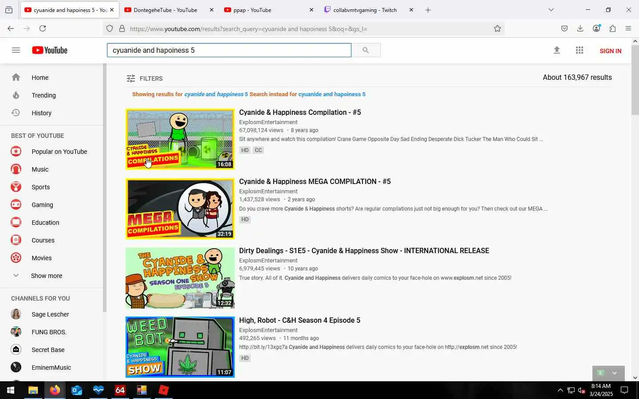Open the Gaming category

(42, 205)
